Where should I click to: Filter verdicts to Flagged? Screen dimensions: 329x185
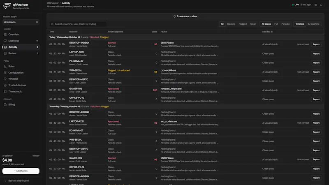(243, 24)
